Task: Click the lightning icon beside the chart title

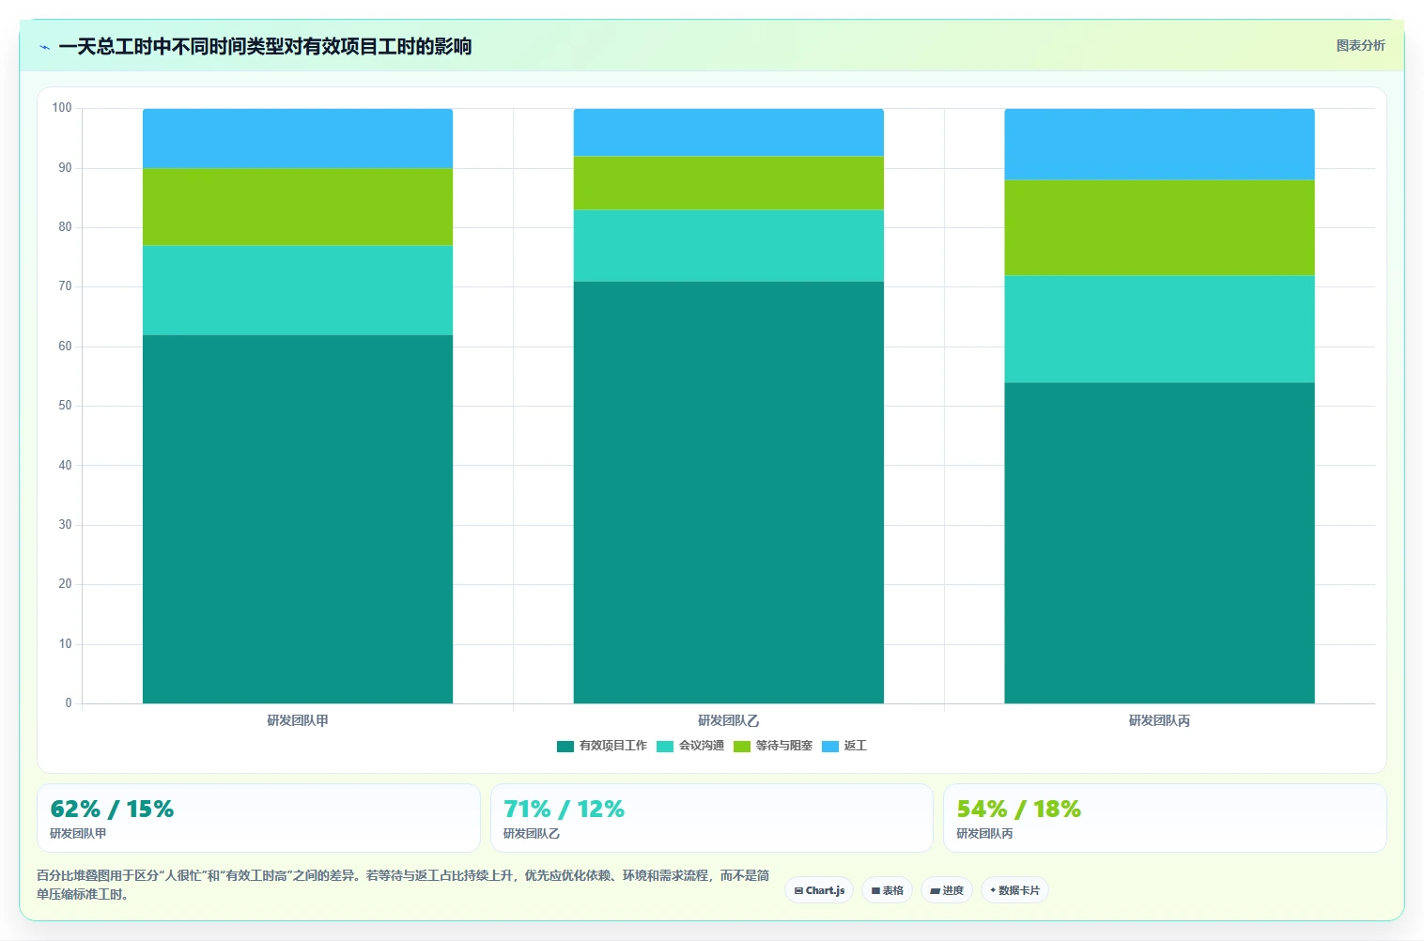Action: (44, 47)
